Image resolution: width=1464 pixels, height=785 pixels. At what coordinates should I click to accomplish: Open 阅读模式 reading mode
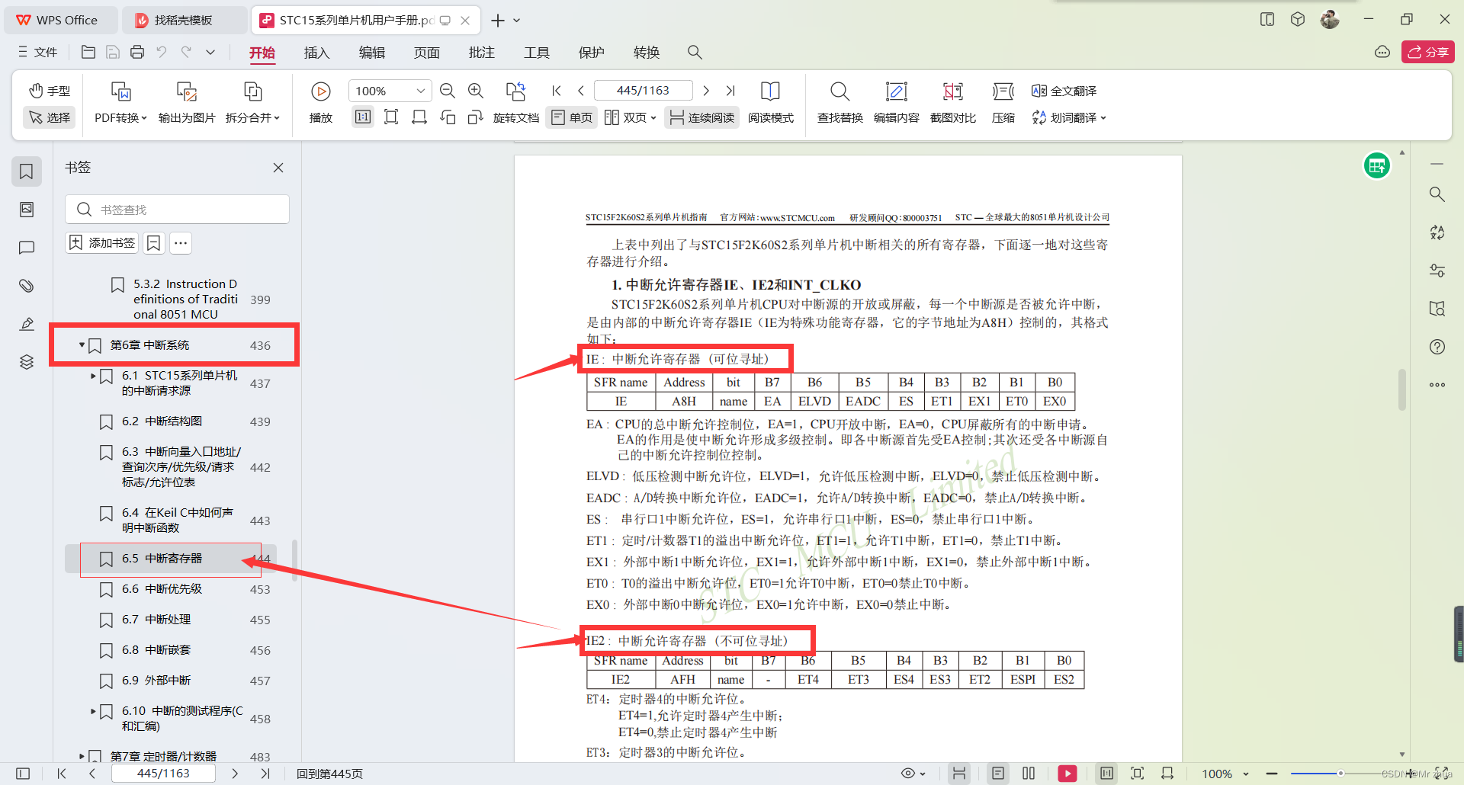click(771, 101)
